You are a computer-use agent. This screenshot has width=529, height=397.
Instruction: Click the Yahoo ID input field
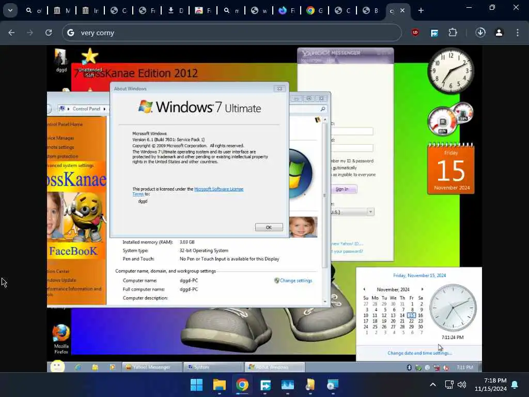coord(352,131)
